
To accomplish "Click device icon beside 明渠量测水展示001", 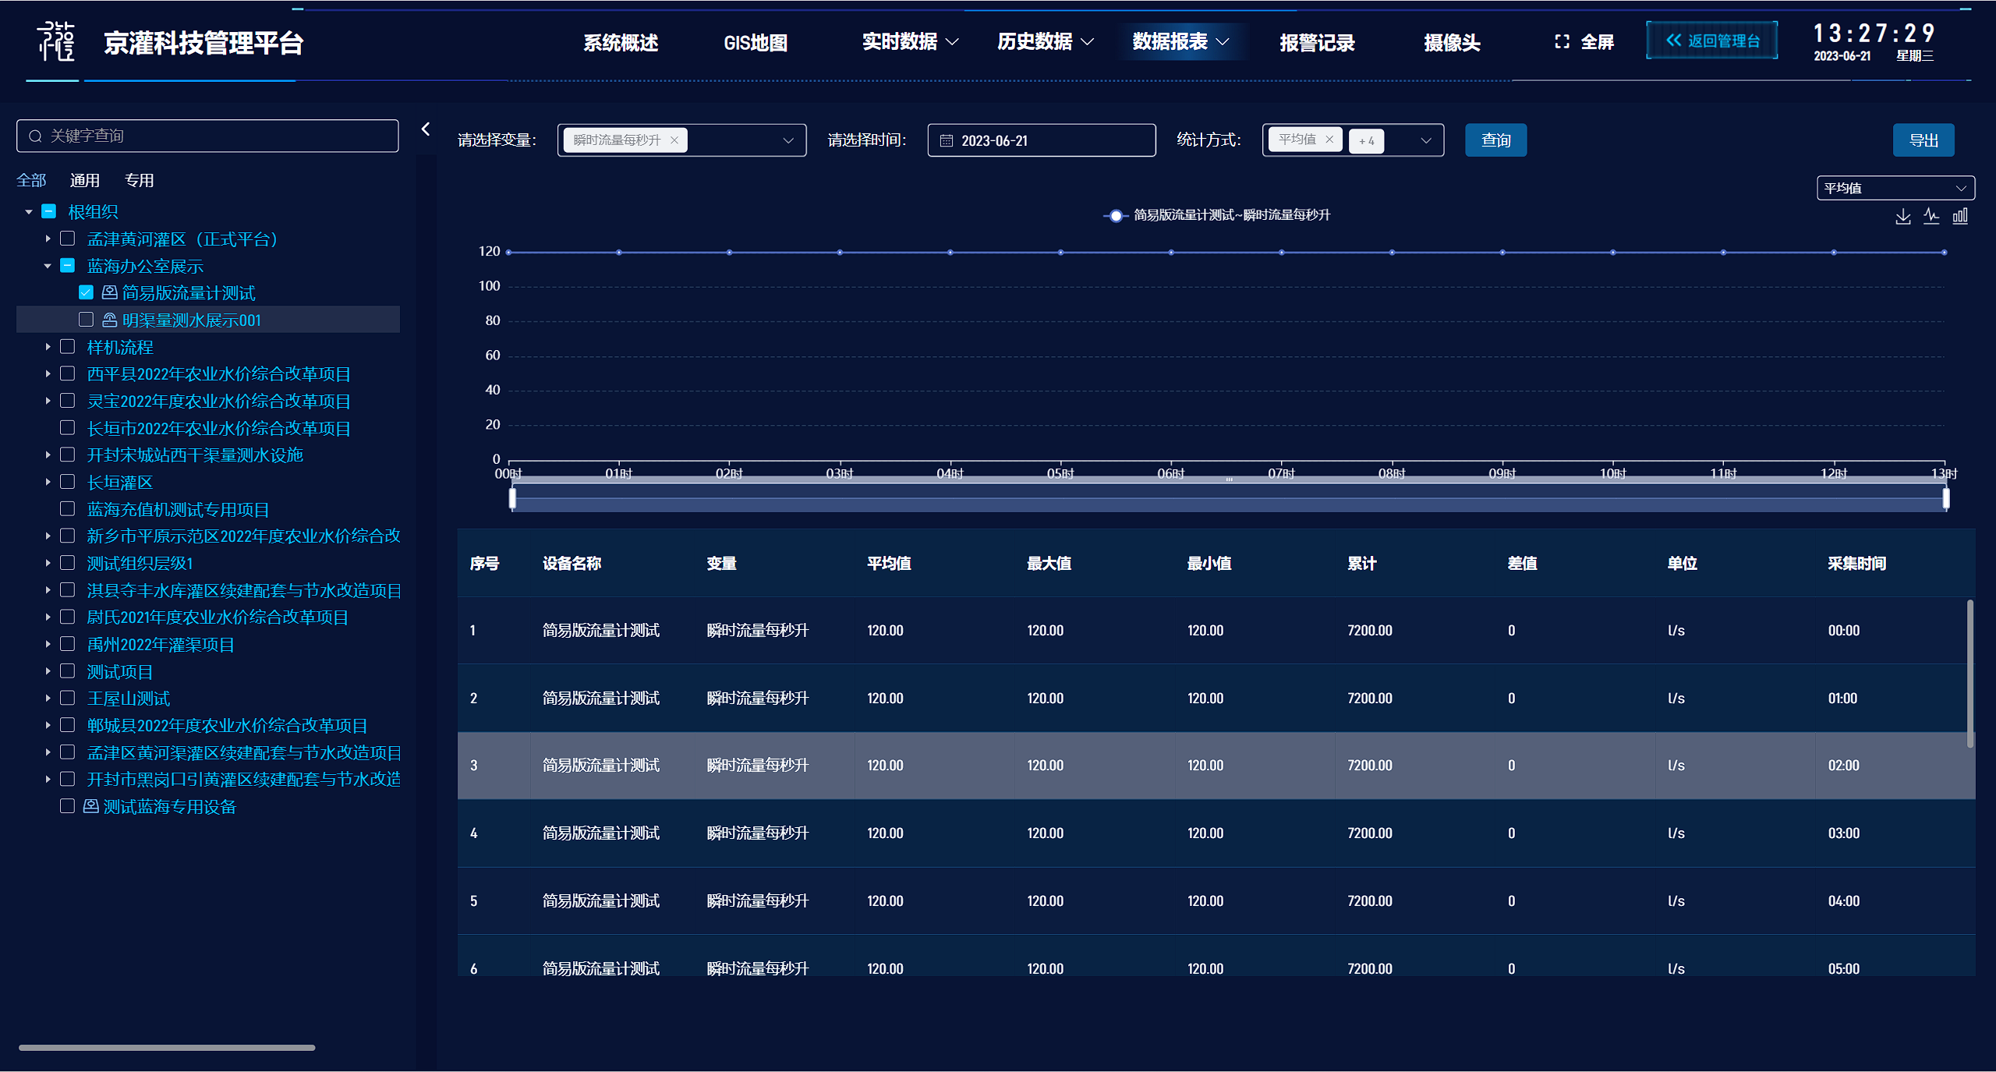I will click(110, 320).
